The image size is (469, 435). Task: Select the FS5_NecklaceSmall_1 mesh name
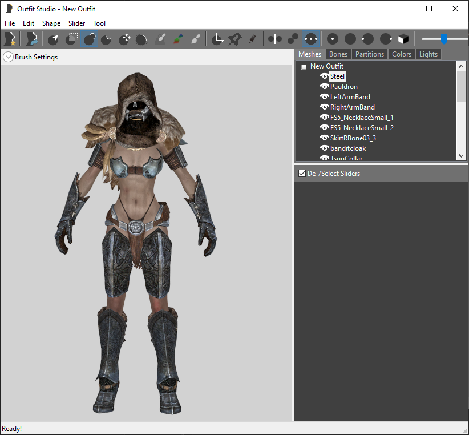pyautogui.click(x=362, y=117)
